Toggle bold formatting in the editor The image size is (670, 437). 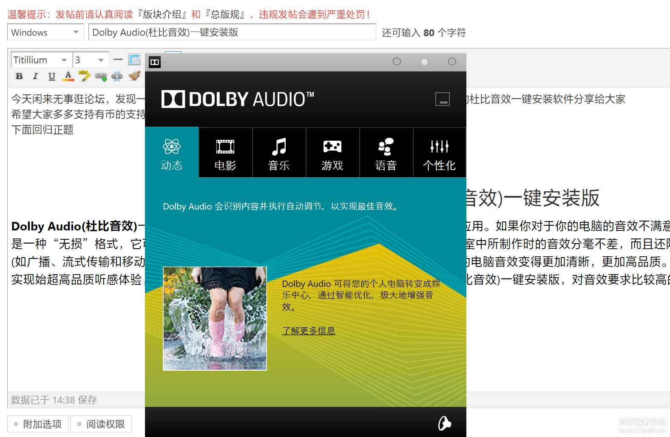tap(19, 76)
